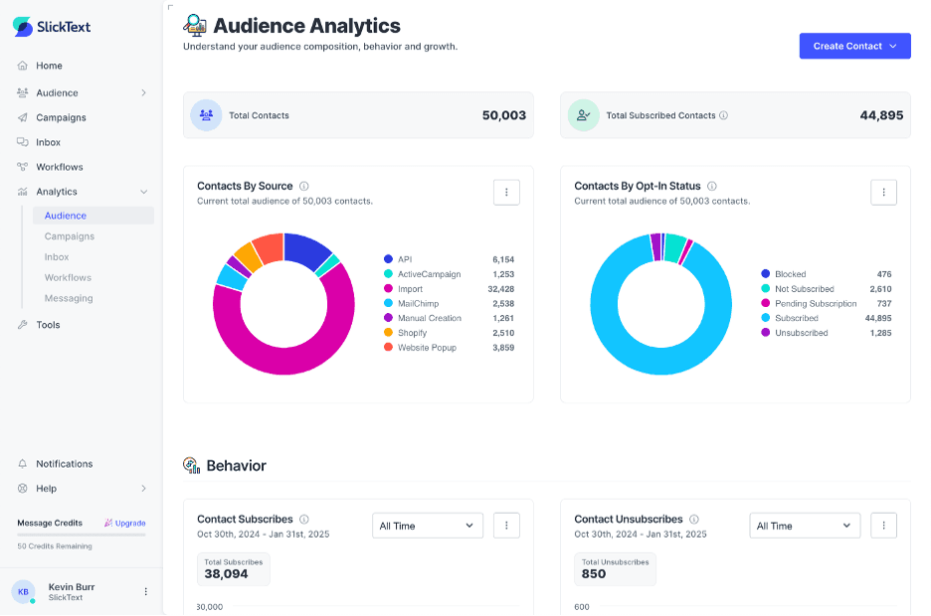Viewport: 931px width, 616px height.
Task: Click the Workflows icon in the sidebar
Action: [21, 167]
